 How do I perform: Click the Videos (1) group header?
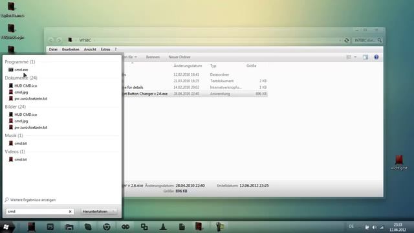click(x=15, y=151)
